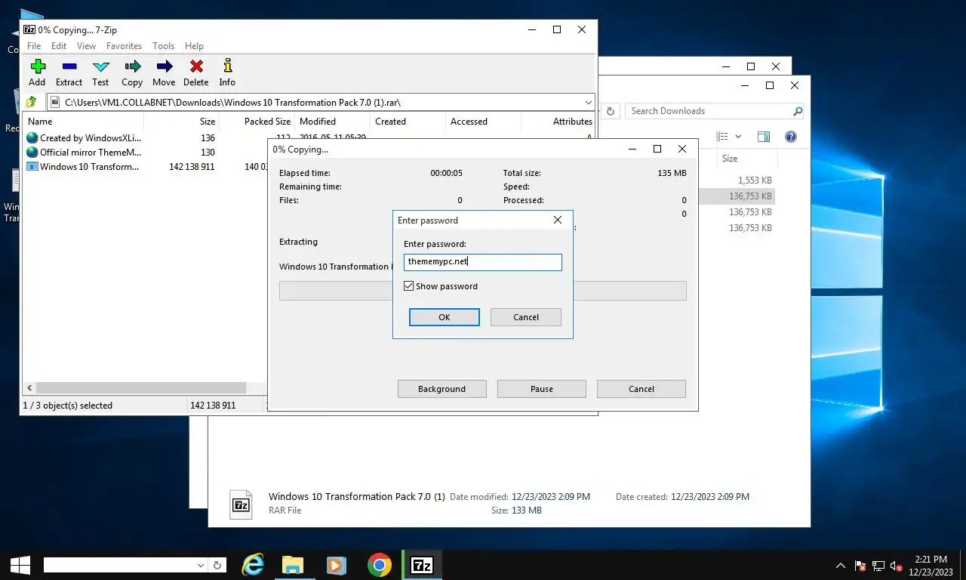
Task: Expand the taskbar address bar dropdown
Action: [201, 565]
